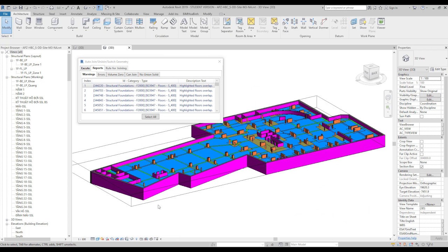Open the Volume Zero report tab
Image resolution: width=448 pixels, height=252 pixels.
115,75
